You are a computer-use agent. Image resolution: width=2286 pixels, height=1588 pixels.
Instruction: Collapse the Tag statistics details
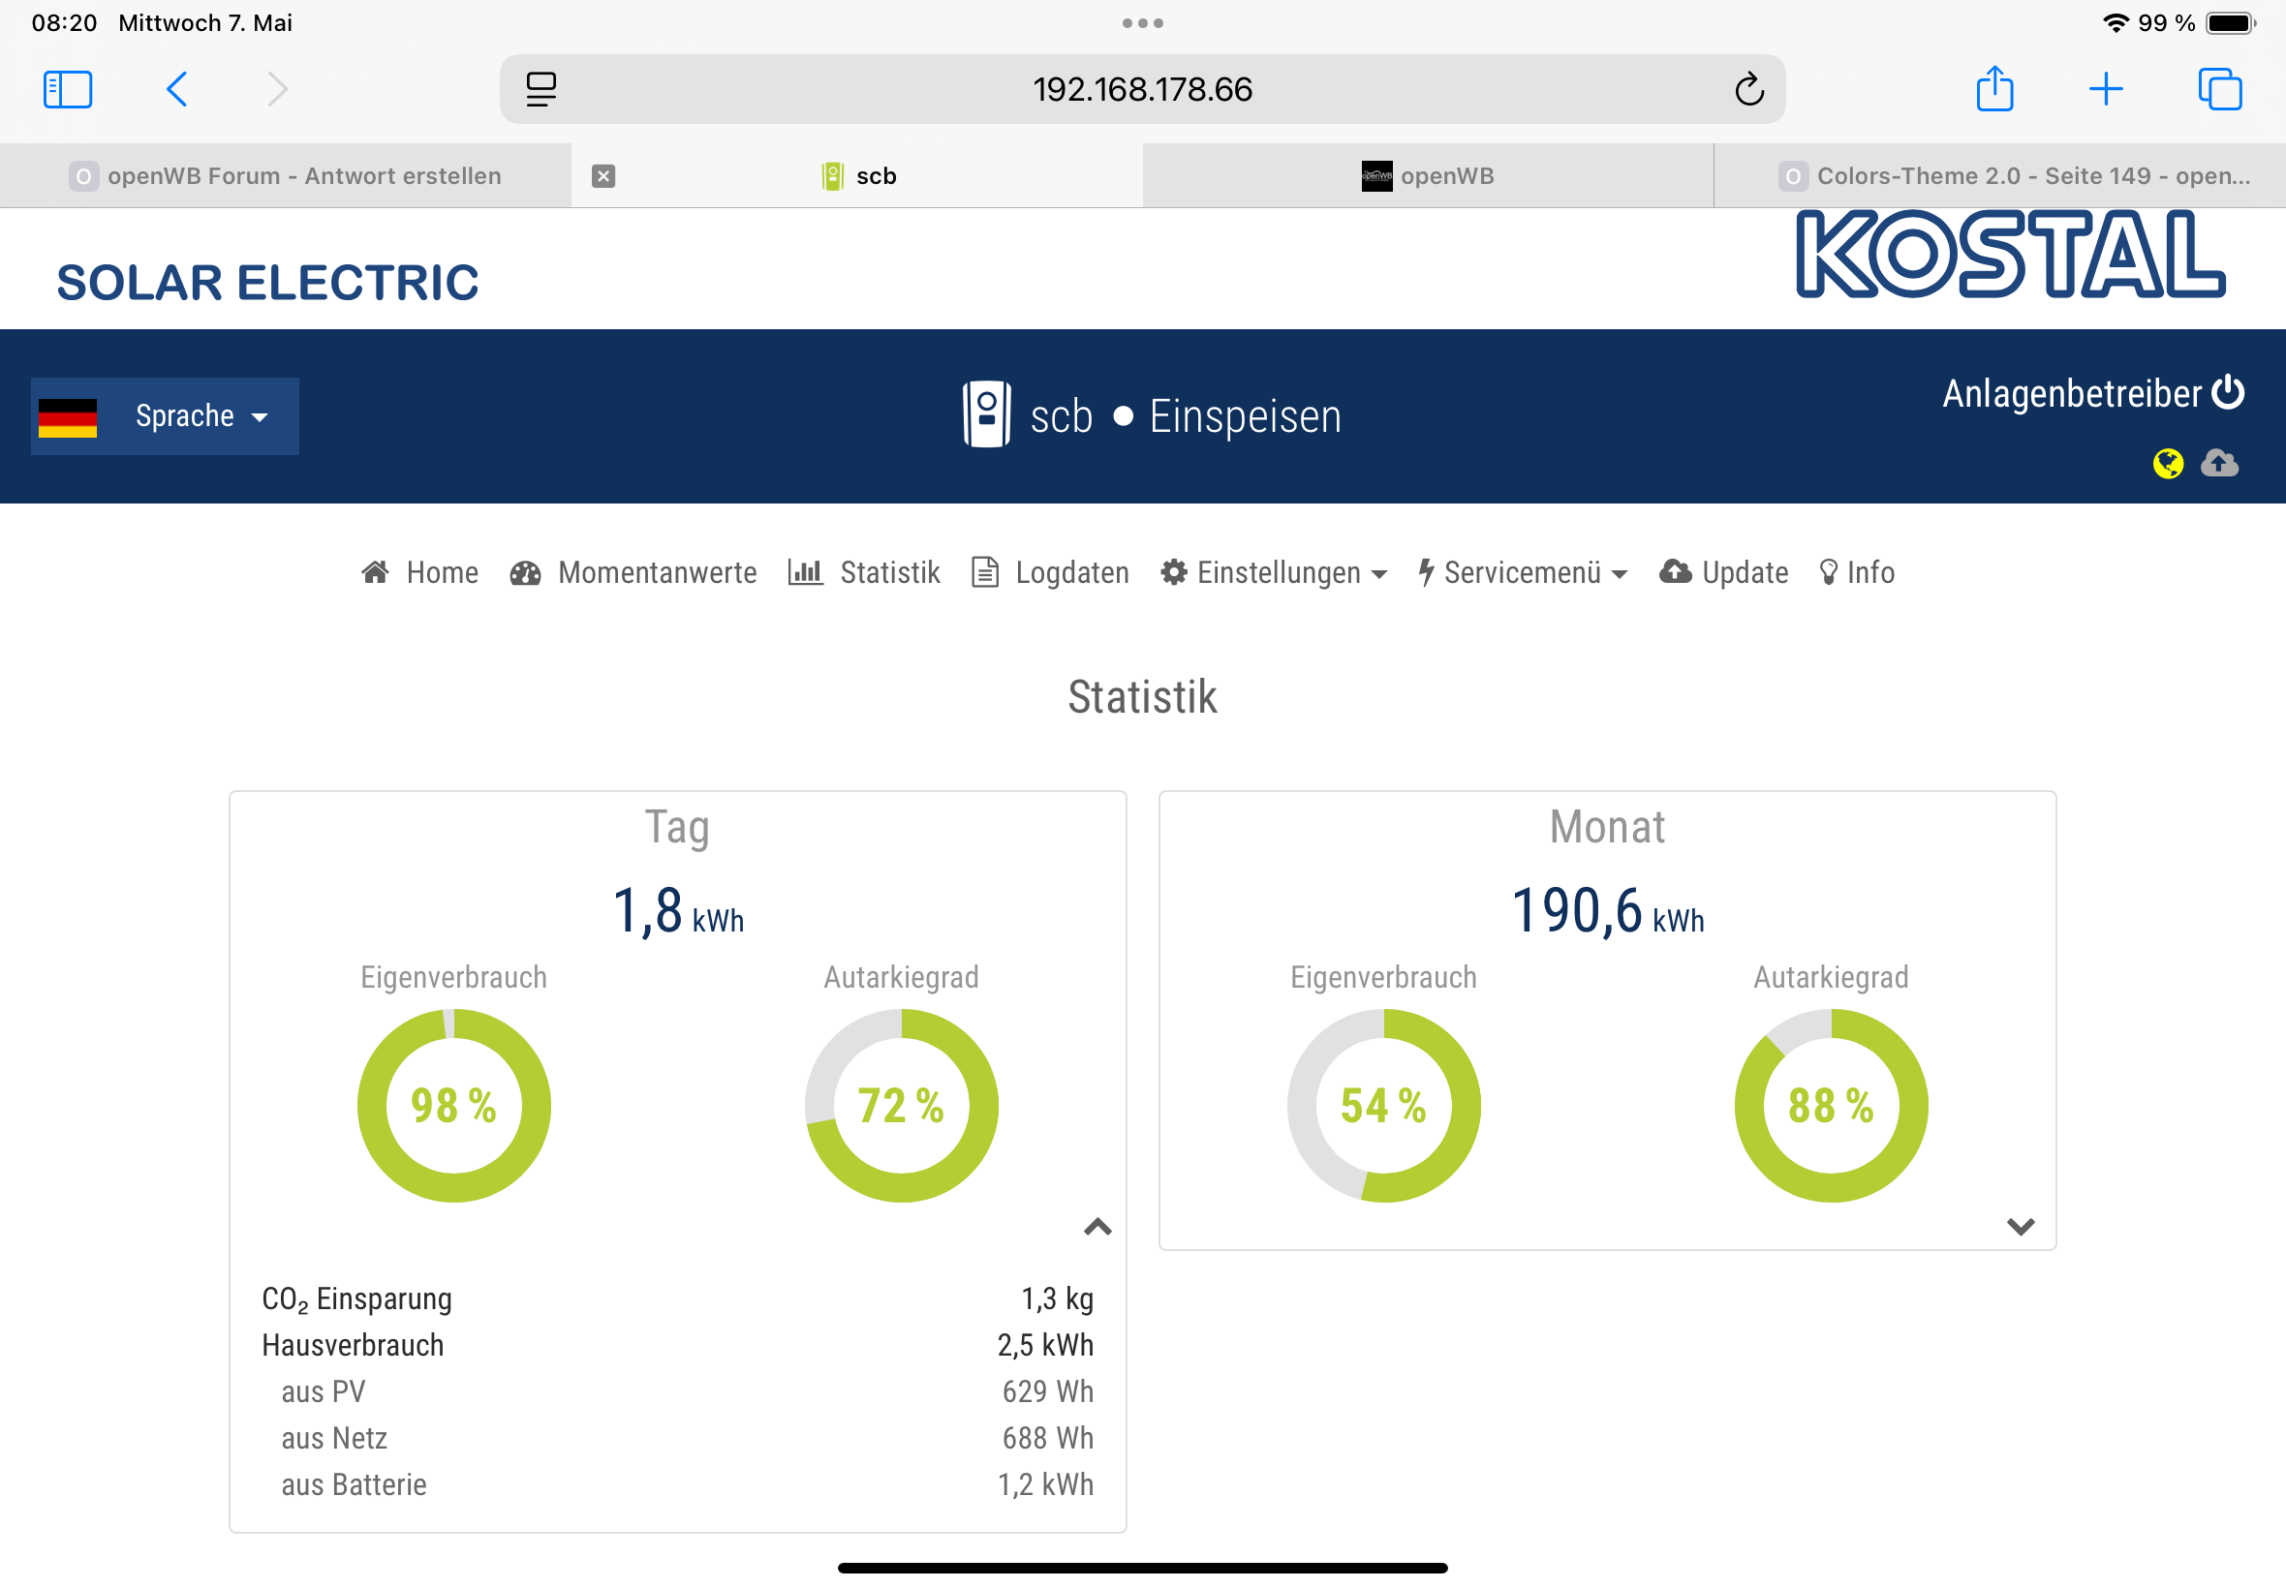(1097, 1227)
